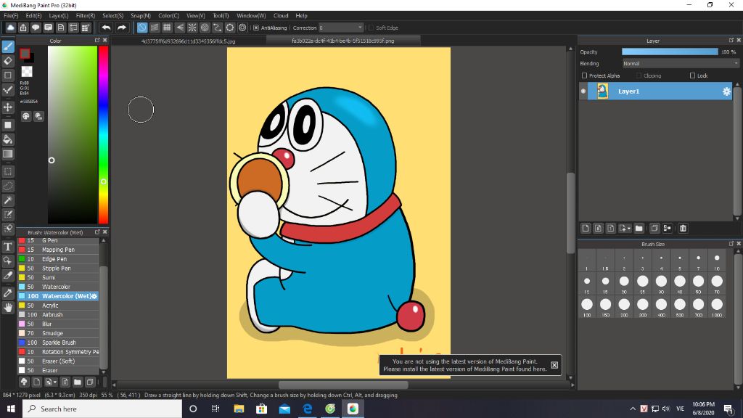Delete layer using the trash icon

coord(683,228)
